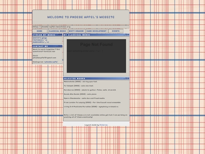
Task: Maximize the Selected Works panel
Action: [126, 78]
